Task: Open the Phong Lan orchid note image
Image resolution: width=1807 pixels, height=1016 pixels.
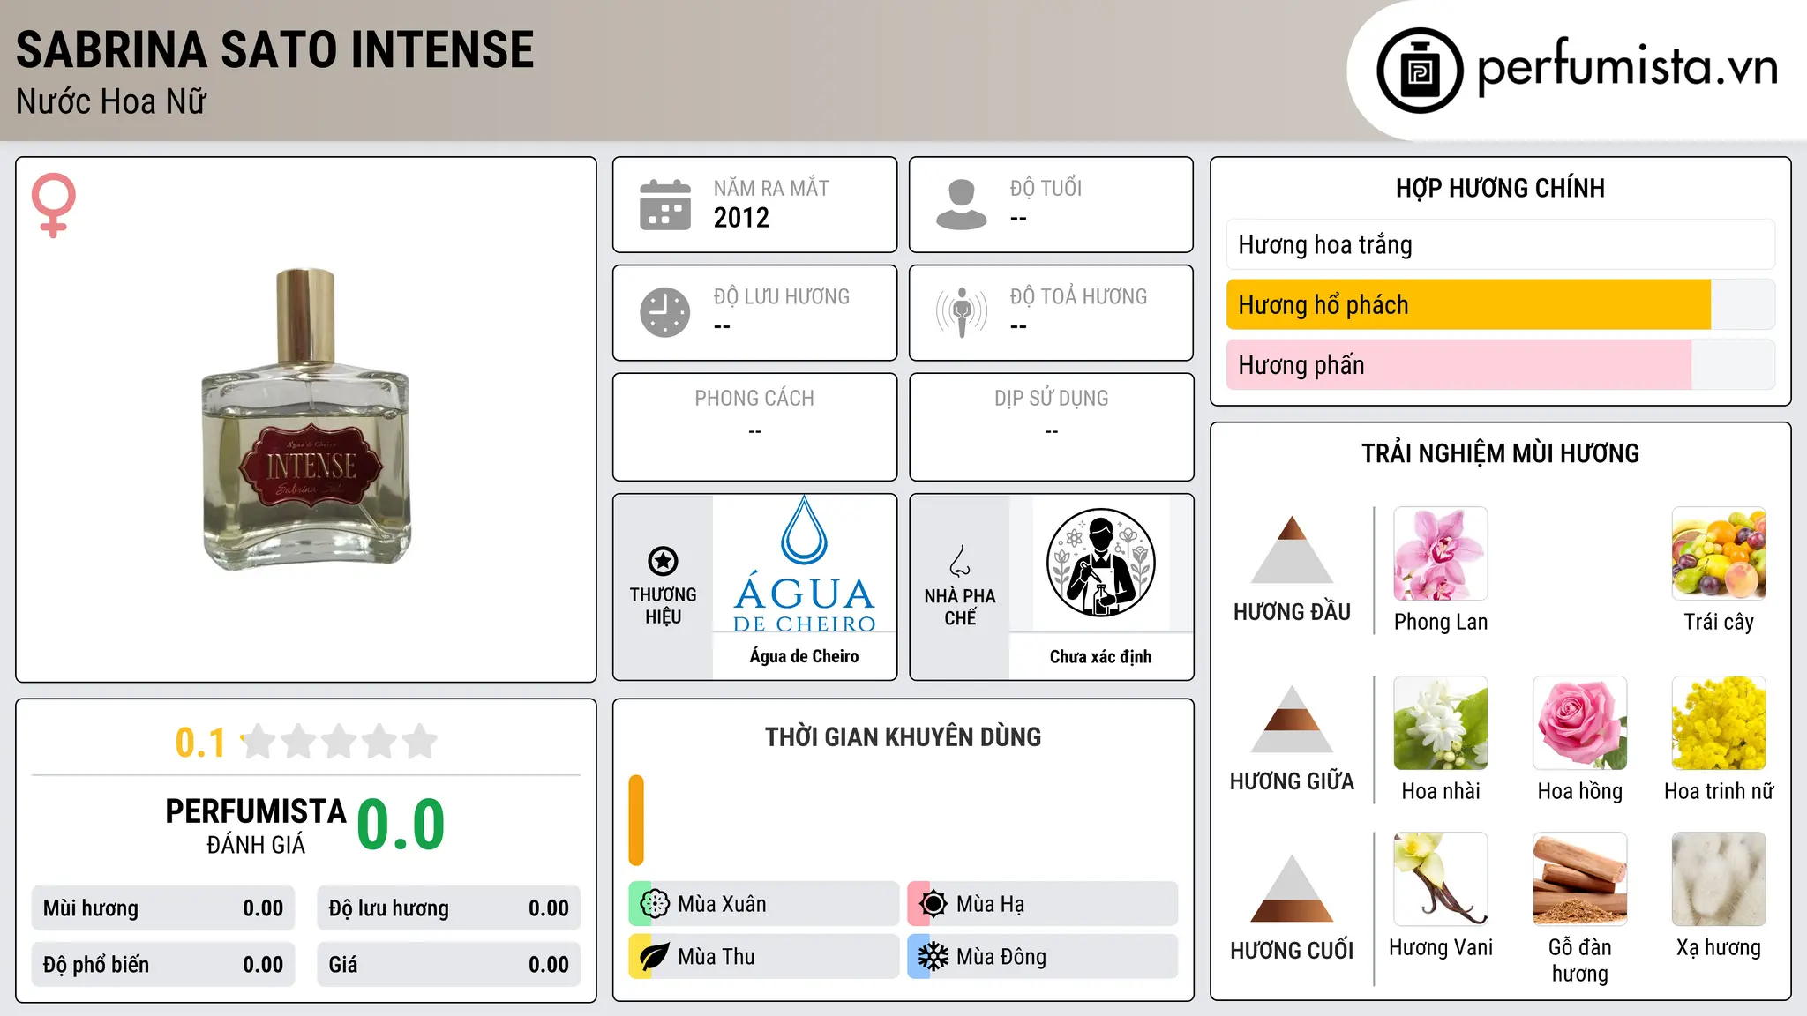Action: point(1440,554)
